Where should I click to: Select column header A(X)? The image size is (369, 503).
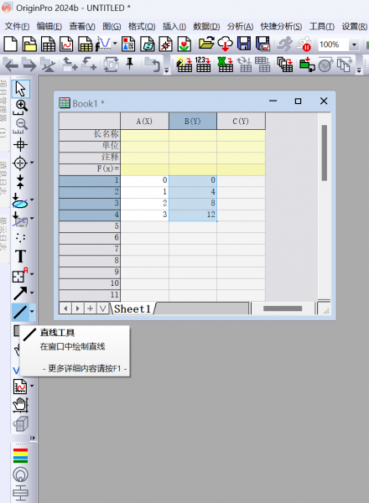(x=144, y=121)
